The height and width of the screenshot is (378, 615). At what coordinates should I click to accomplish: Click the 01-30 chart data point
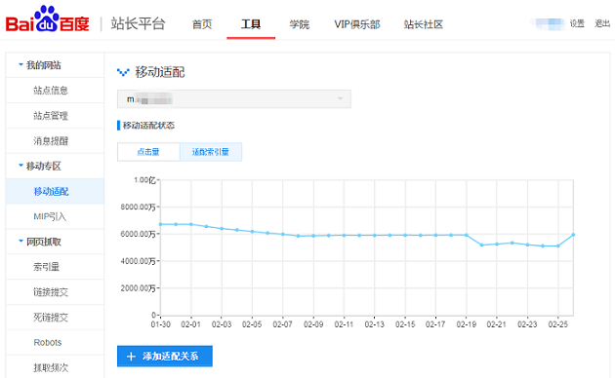(160, 224)
